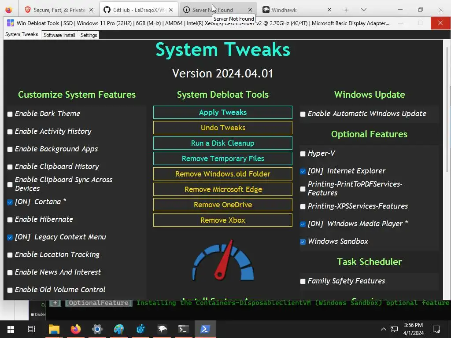Screen dimensions: 451x338
Task: Enable Automatic Windows Update checkbox
Action: [303, 114]
